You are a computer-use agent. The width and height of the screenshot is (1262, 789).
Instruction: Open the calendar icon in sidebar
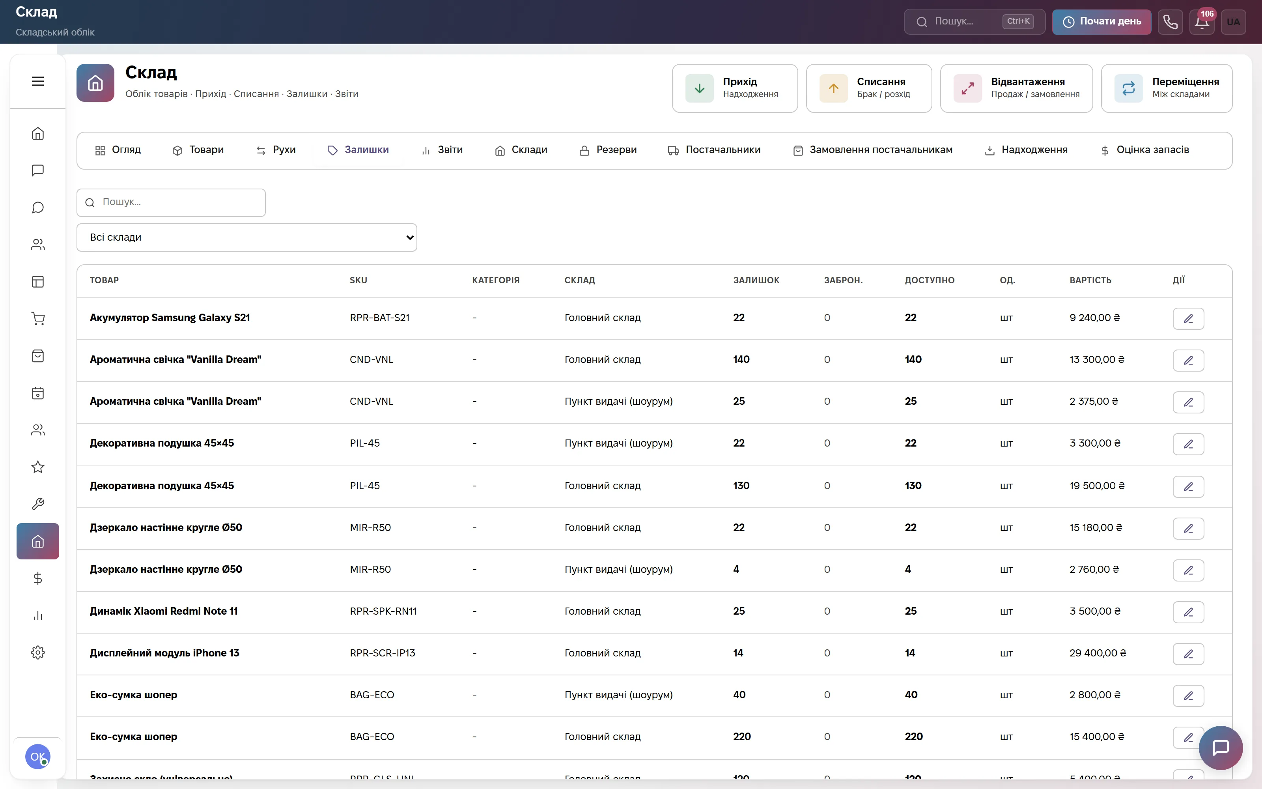point(37,393)
